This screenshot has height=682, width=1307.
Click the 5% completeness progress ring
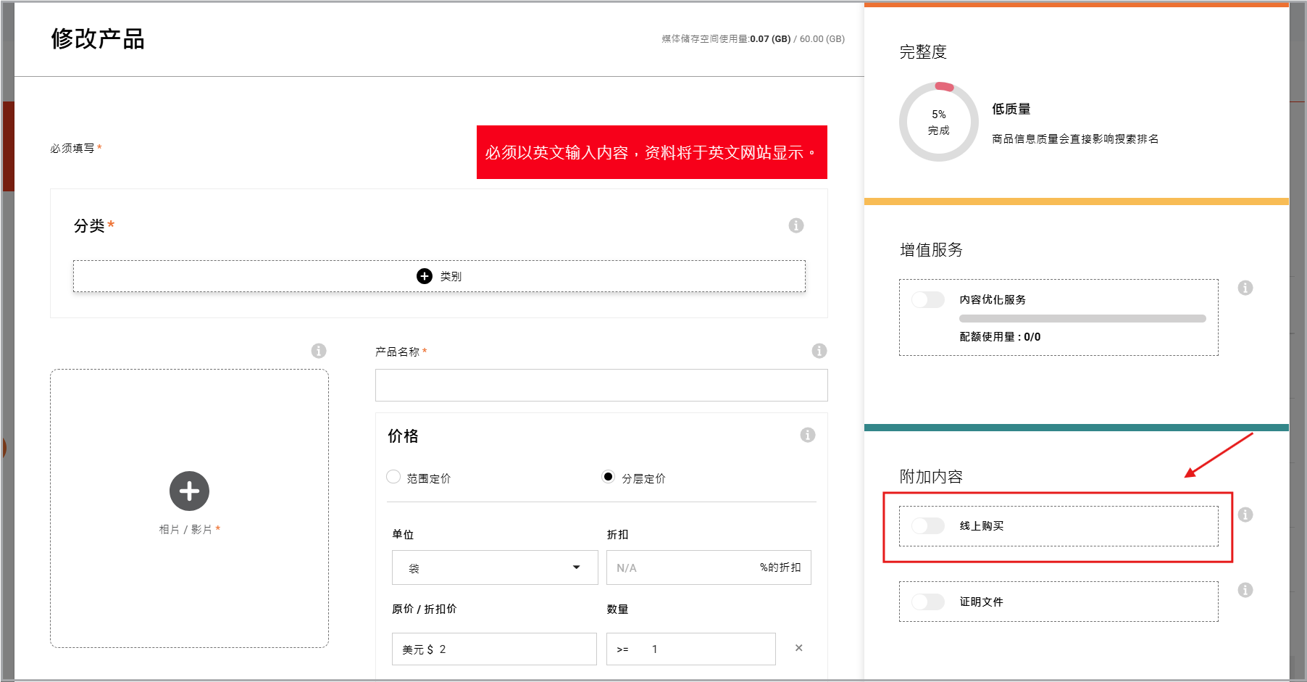(939, 122)
